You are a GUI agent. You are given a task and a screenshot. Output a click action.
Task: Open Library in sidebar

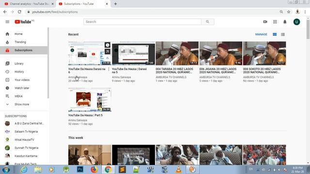click(x=24, y=63)
